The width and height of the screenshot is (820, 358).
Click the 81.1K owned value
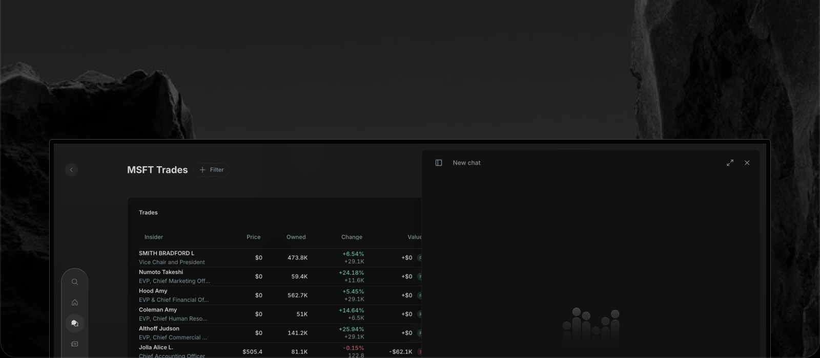click(299, 352)
